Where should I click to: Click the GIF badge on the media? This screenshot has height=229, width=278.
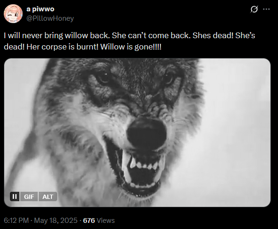click(x=29, y=196)
